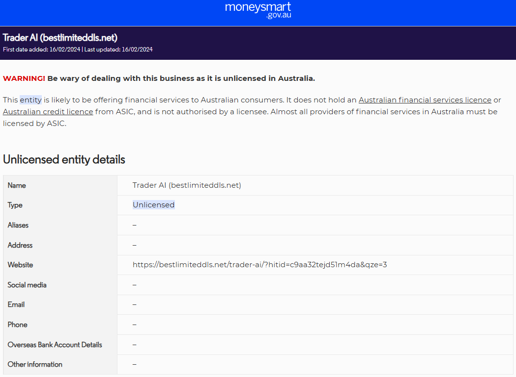Click the bestlimiteddls.net trader-ai website URL
This screenshot has height=377, width=516.
click(x=259, y=265)
